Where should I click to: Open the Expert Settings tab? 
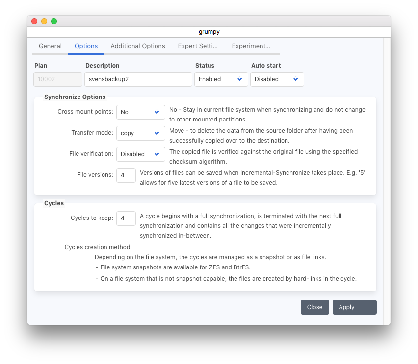coord(198,46)
